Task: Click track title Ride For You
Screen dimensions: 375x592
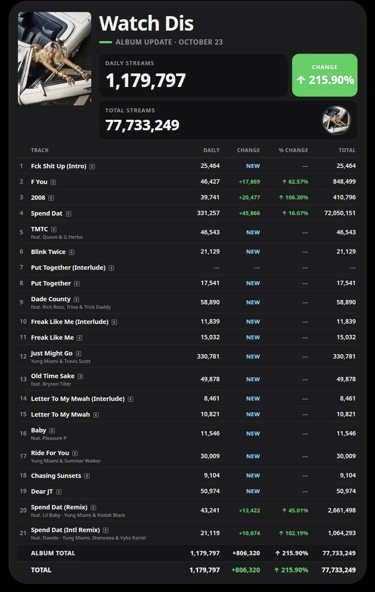Action: [50, 453]
